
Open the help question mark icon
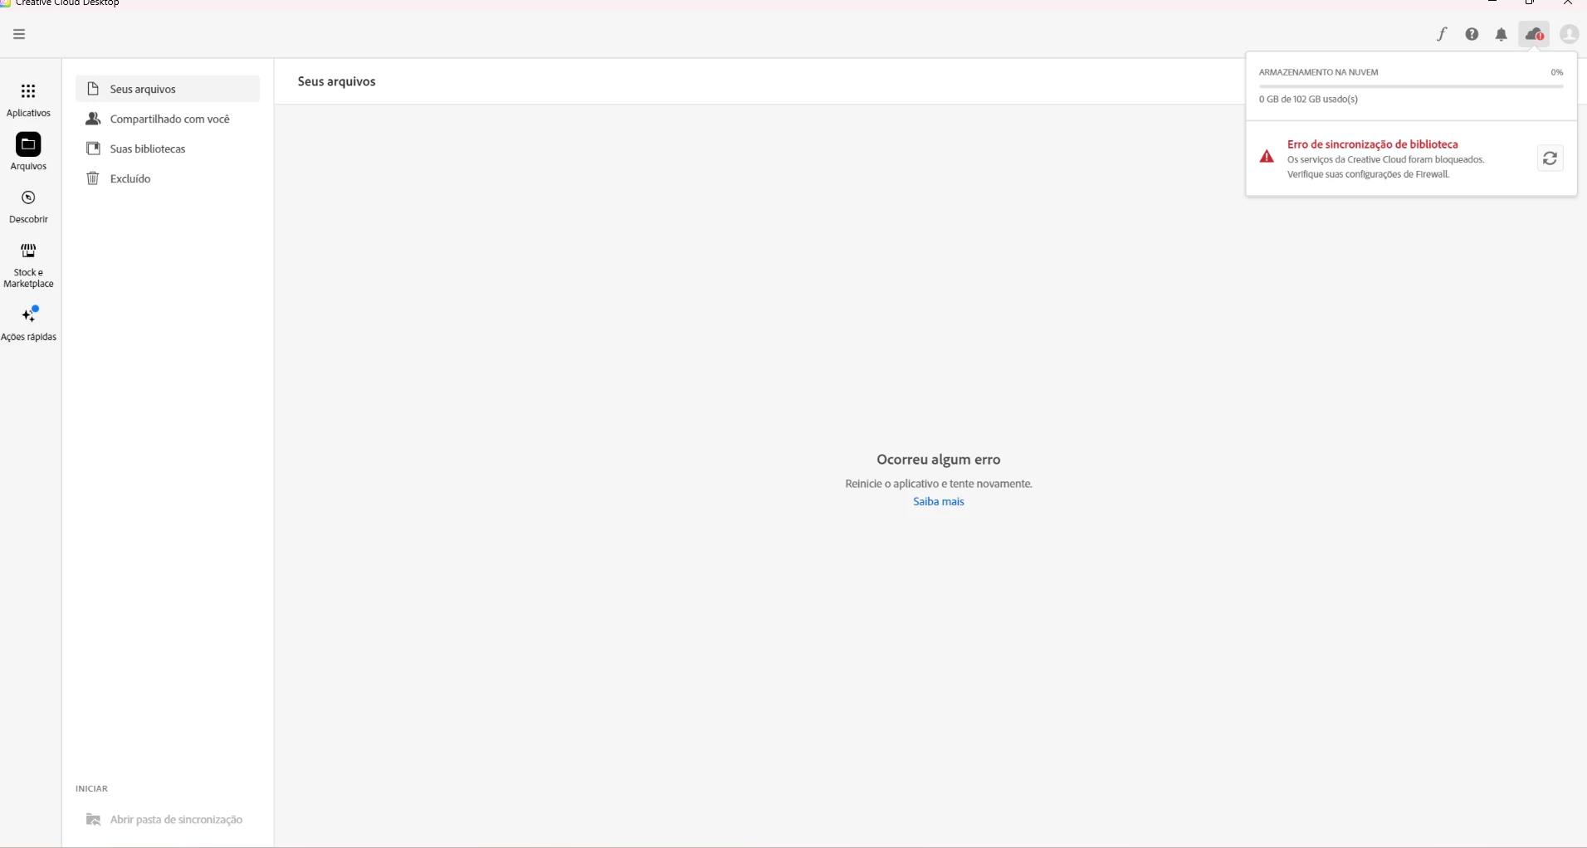pos(1472,34)
